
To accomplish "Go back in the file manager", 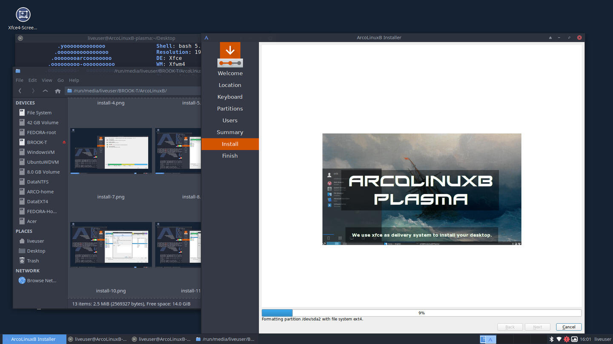I will click(x=20, y=91).
